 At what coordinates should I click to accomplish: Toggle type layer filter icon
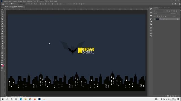[x=172, y=11]
